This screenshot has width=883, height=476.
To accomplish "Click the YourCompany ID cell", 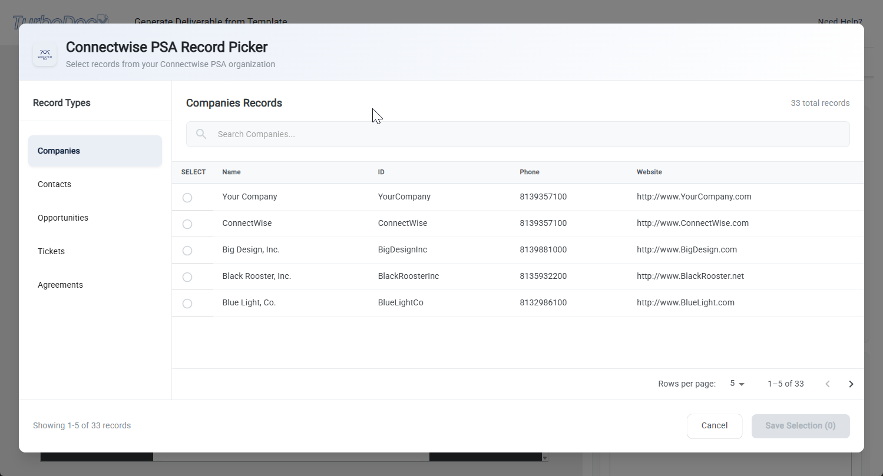I will click(404, 197).
